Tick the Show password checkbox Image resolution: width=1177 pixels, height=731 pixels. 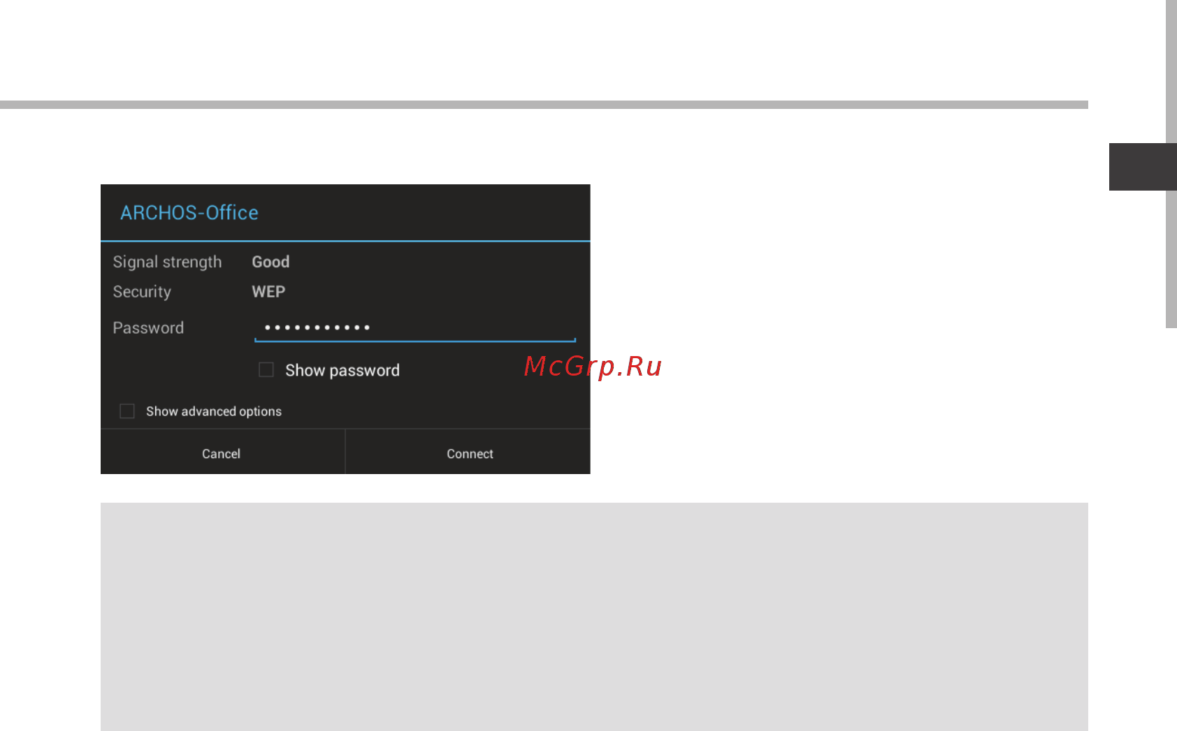(x=266, y=369)
